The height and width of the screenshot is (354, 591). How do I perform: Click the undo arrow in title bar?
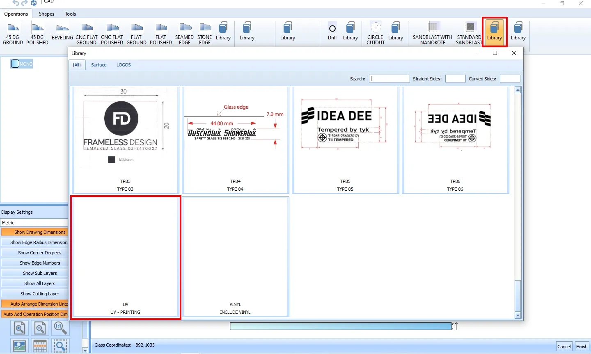[x=16, y=3]
